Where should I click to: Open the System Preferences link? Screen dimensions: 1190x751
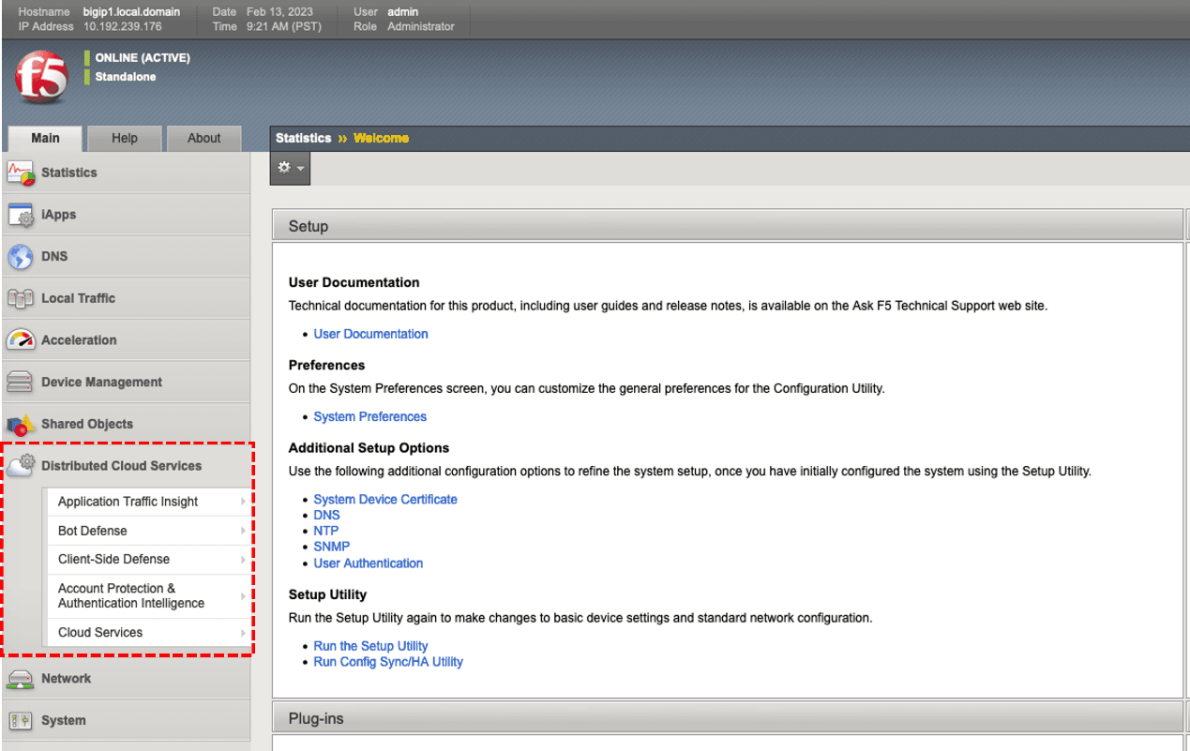[x=369, y=416]
